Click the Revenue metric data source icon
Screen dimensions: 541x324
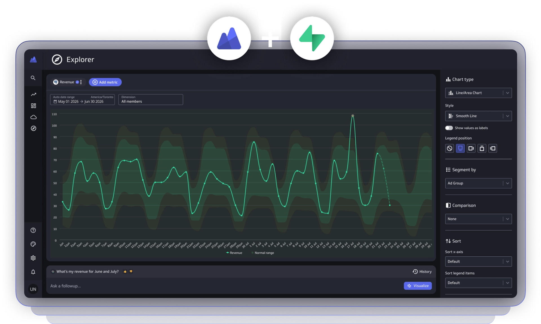(56, 82)
